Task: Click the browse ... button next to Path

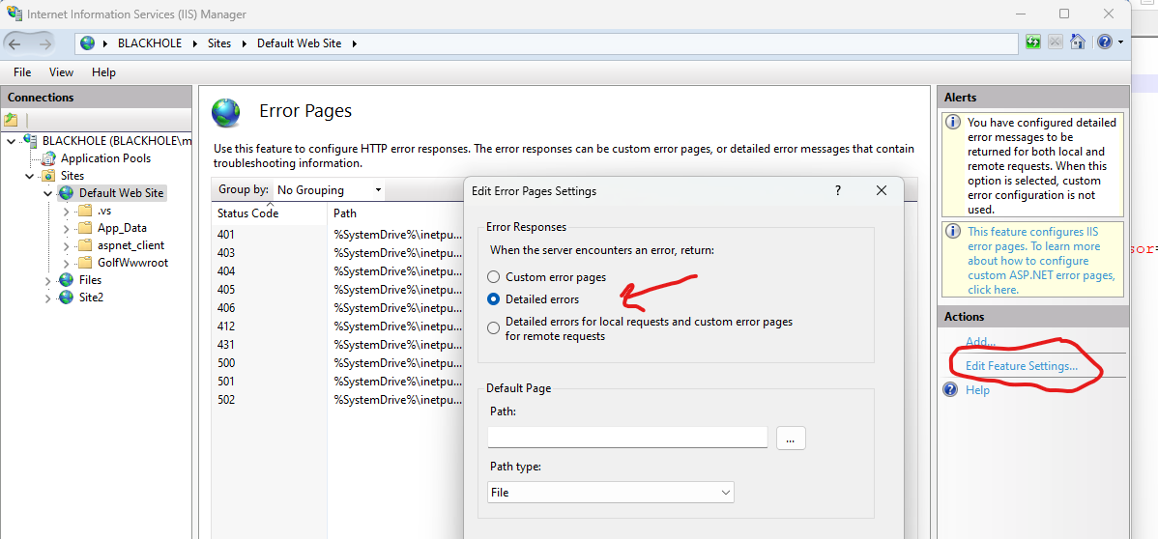Action: (791, 438)
